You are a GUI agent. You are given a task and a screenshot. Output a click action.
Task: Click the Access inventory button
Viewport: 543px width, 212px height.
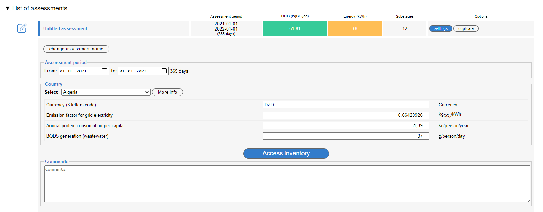[x=286, y=153]
